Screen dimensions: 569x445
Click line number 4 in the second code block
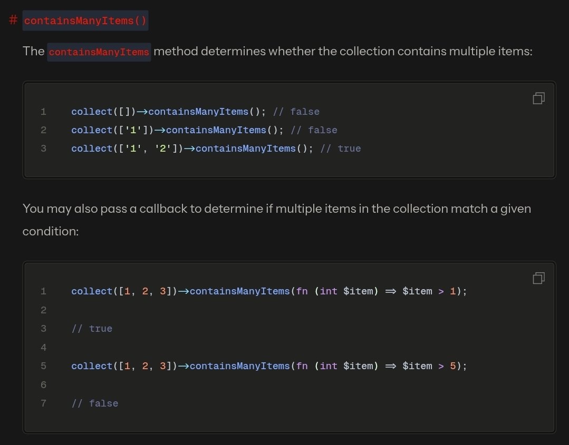pos(44,348)
